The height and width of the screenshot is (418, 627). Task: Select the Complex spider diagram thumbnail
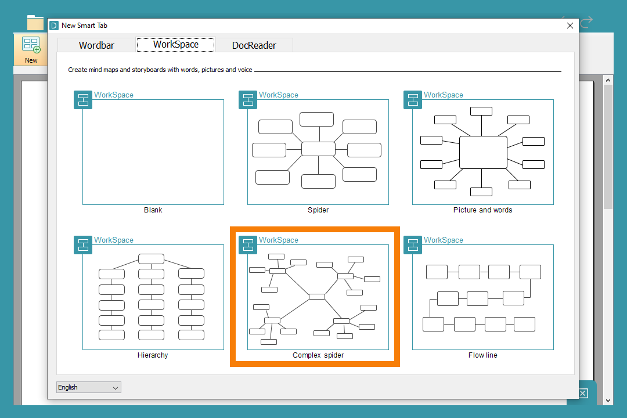tap(318, 297)
